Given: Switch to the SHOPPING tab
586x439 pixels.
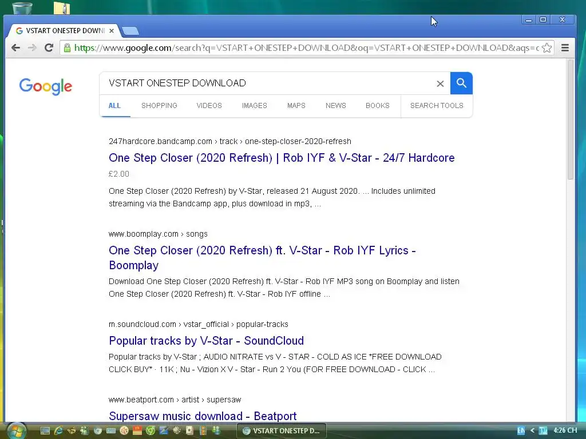Looking at the screenshot, I should point(159,106).
